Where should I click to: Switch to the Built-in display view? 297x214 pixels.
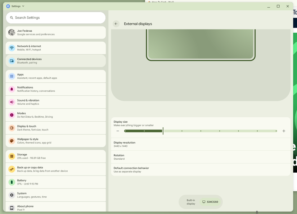(x=190, y=202)
